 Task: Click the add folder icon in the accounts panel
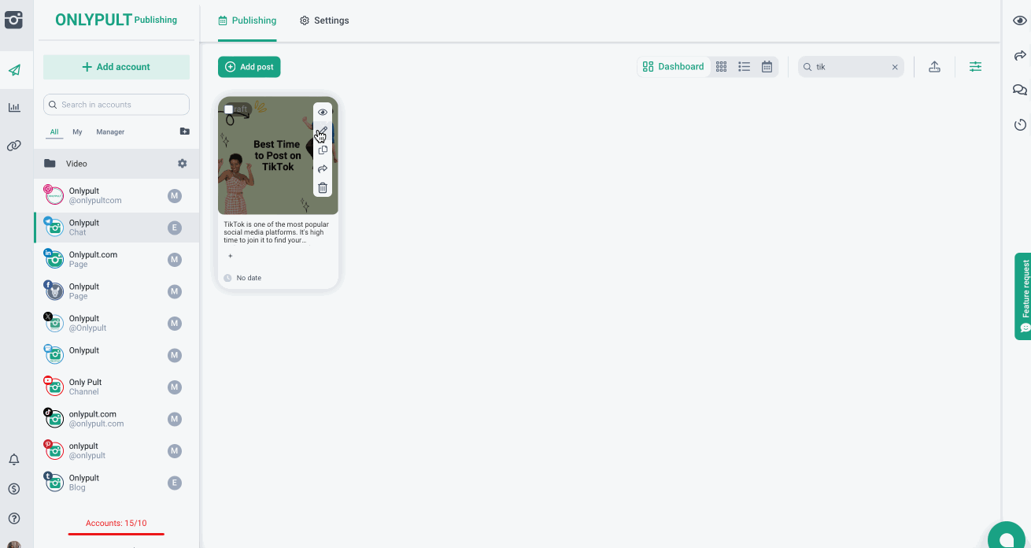click(x=184, y=131)
